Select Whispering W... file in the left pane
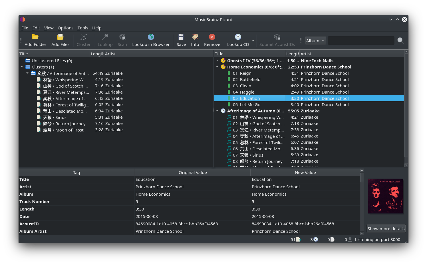The width and height of the screenshot is (427, 265). [116, 79]
